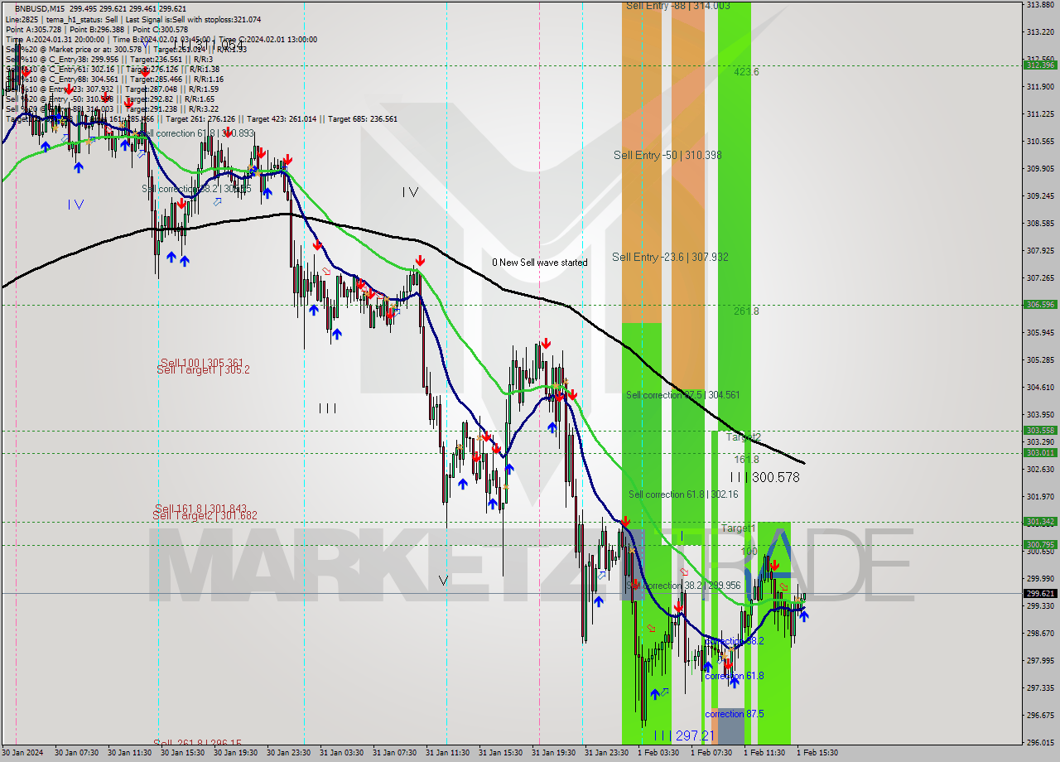Click the 'Time A:2024.01.31 20:00:00' info line
The width and height of the screenshot is (1060, 762).
(x=55, y=39)
